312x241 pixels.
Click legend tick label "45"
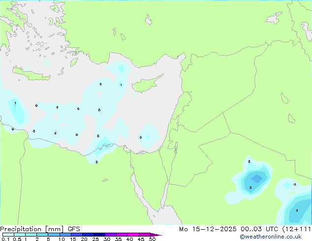click(141, 239)
